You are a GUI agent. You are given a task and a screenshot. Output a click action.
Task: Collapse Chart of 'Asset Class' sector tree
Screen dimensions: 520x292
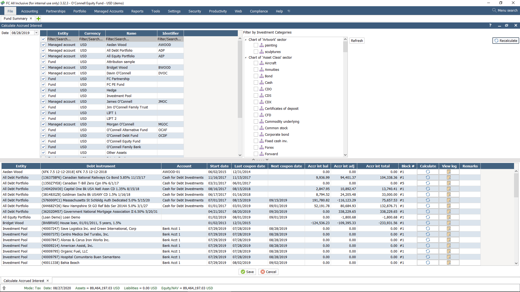[246, 58]
